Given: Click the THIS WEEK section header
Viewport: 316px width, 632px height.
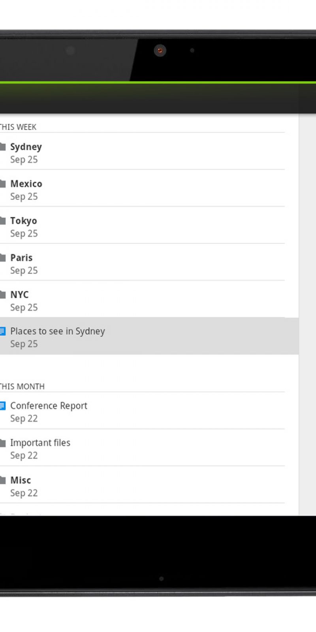Looking at the screenshot, I should click(18, 127).
